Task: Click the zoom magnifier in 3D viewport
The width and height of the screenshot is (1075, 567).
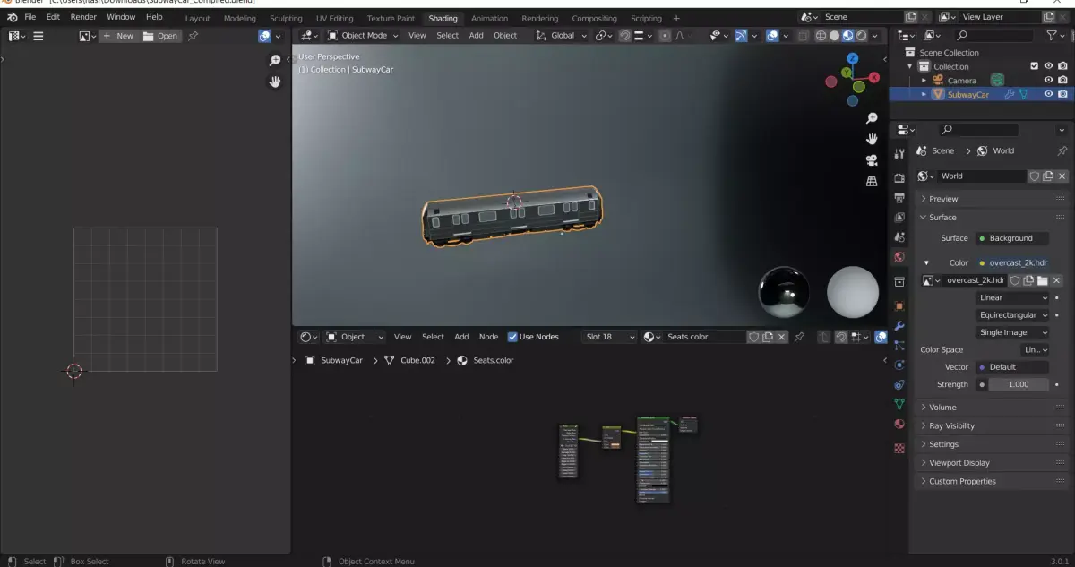Action: tap(872, 118)
